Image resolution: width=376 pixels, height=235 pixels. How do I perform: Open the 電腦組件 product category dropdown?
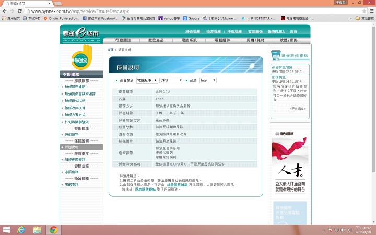tap(147, 80)
